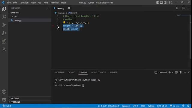Select the TERMINAL panel tab

coord(83,72)
